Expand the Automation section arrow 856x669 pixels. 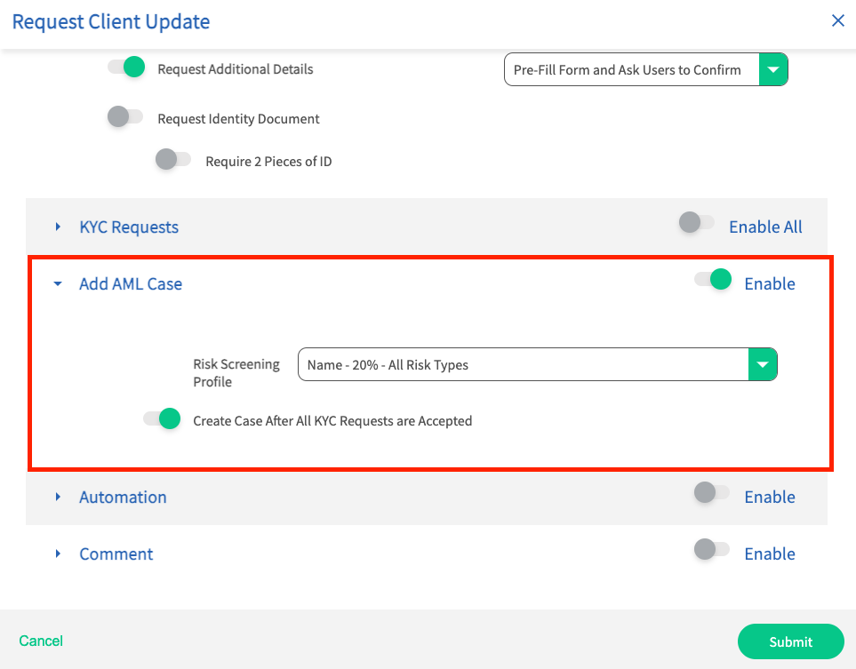[58, 497]
